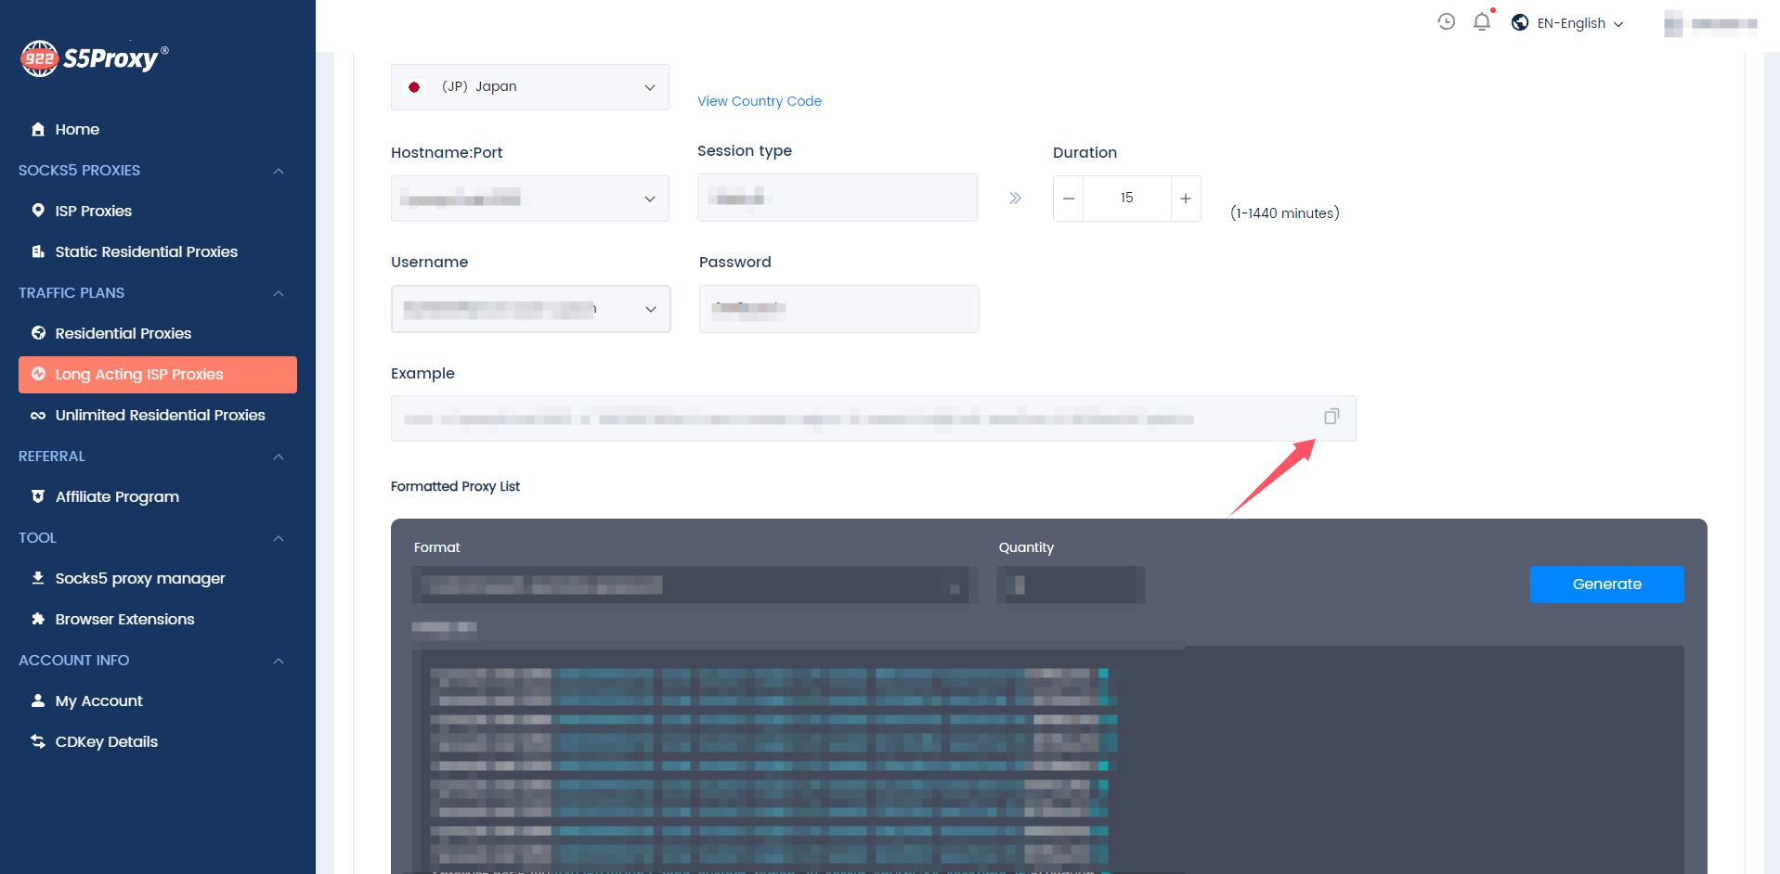Open CDKey Details page

tap(158, 741)
